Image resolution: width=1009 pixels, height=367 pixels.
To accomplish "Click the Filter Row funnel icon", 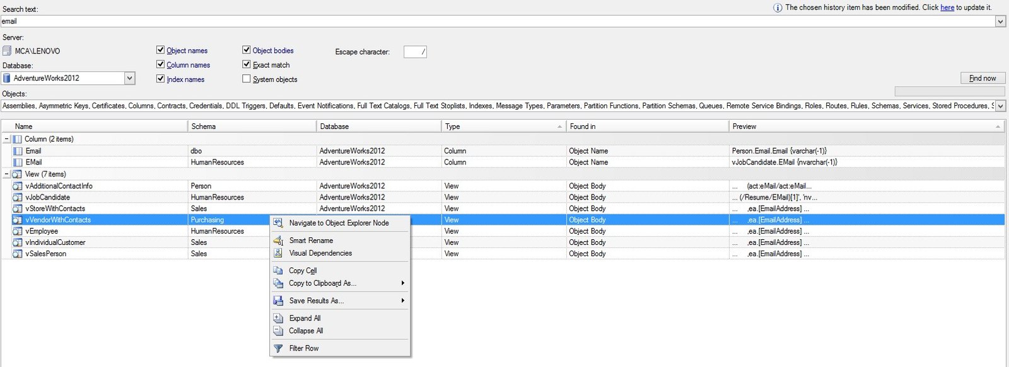I will point(278,349).
